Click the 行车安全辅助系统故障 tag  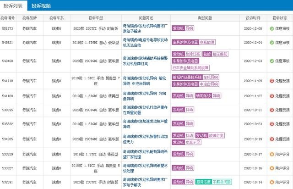pos(190,67)
